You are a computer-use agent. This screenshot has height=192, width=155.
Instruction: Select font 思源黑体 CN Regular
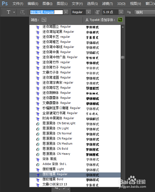[75, 139]
